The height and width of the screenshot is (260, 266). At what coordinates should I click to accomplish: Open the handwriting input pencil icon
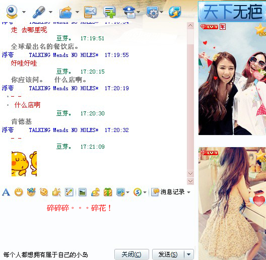click(x=69, y=192)
